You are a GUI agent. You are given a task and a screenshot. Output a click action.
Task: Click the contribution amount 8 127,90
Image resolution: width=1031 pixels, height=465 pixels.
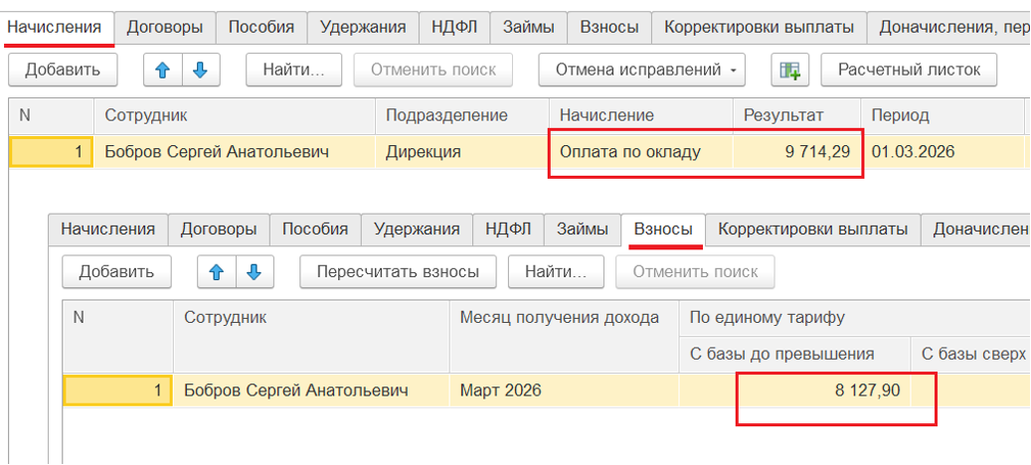click(867, 390)
